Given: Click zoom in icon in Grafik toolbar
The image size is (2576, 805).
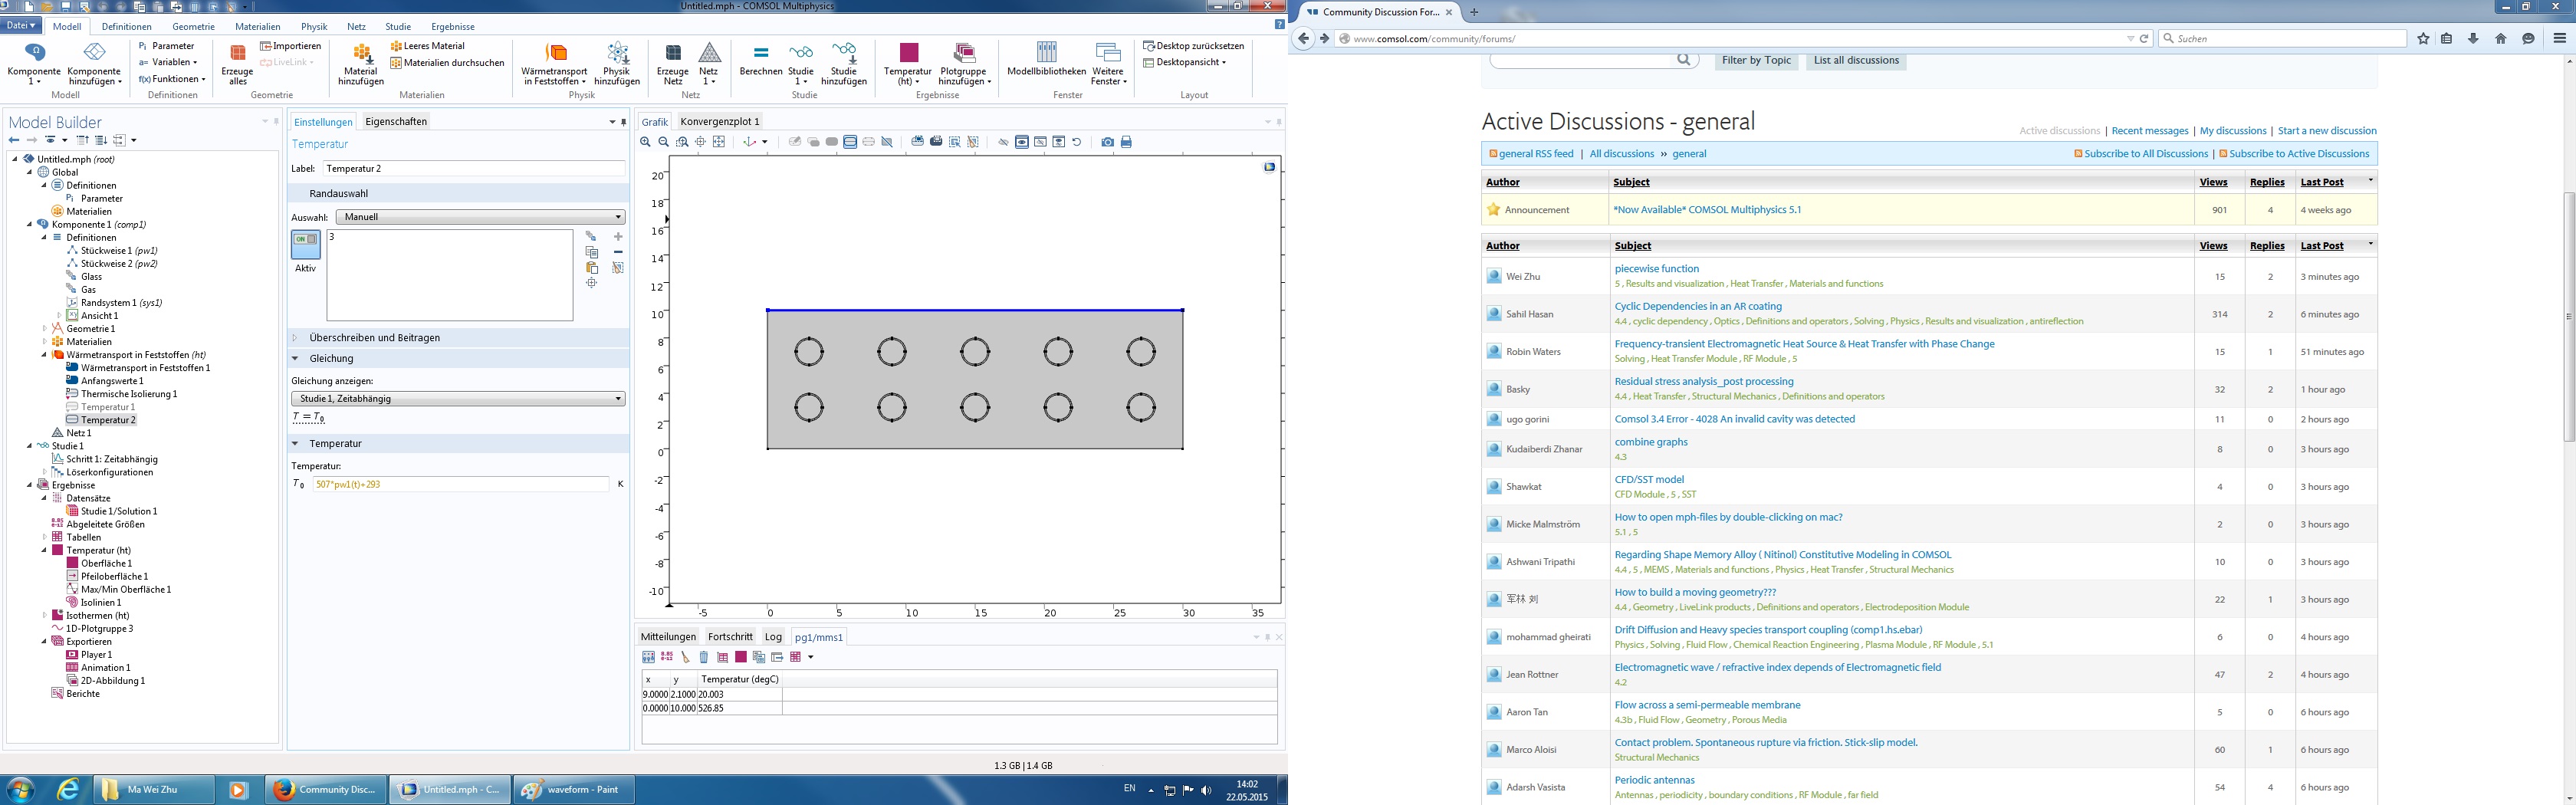Looking at the screenshot, I should tap(646, 142).
